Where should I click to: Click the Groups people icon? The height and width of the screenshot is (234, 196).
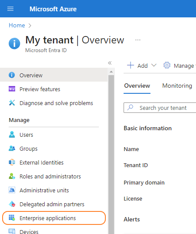point(12,148)
